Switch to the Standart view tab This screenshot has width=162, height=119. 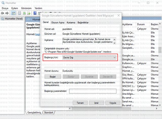click(x=49, y=112)
